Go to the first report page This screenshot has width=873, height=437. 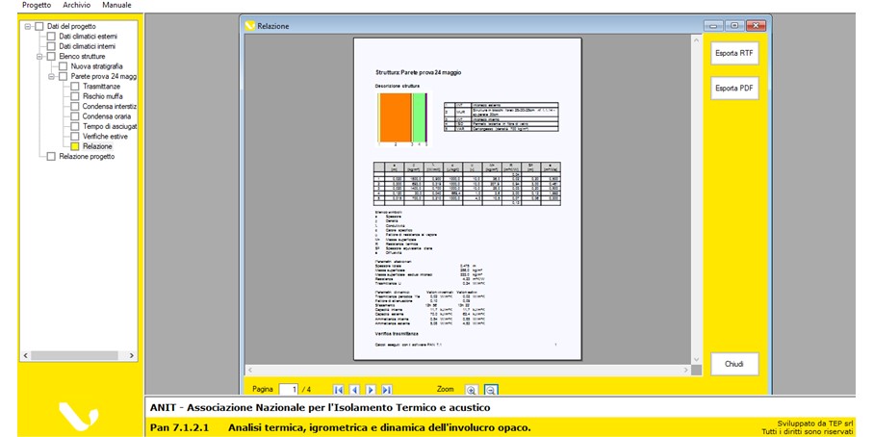(x=339, y=390)
